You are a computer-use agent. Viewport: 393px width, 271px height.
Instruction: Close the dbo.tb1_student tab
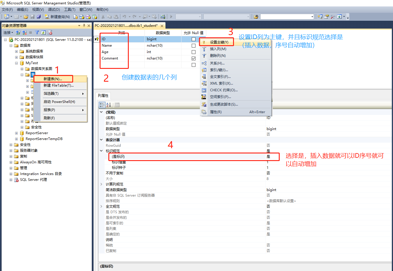[162, 26]
